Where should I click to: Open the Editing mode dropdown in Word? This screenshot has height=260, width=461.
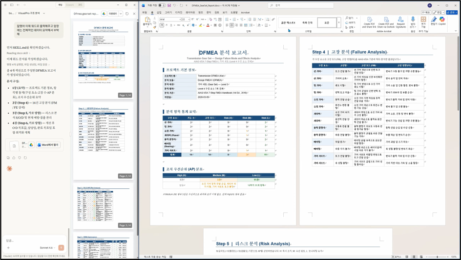(x=439, y=13)
